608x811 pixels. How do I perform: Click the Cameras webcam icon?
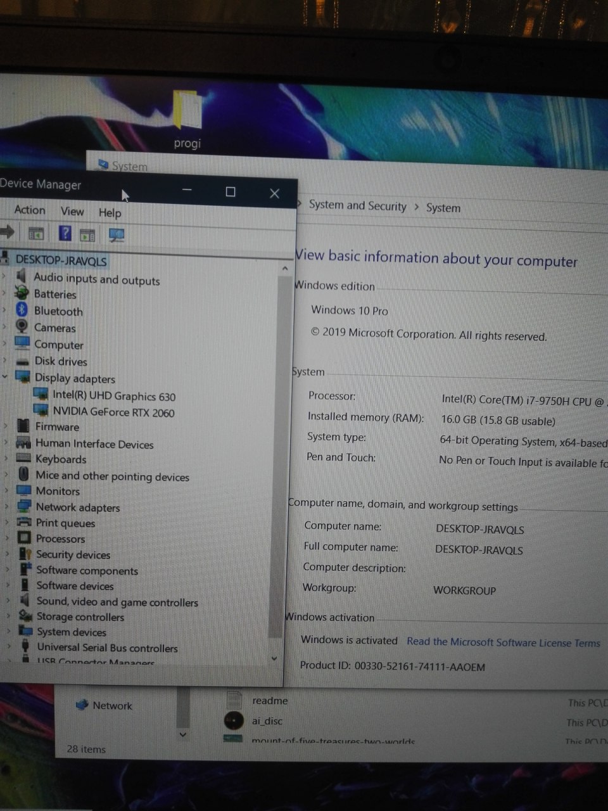tap(22, 326)
